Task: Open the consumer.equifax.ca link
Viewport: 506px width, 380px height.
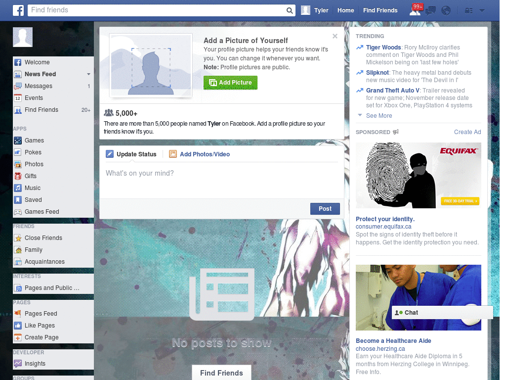Action: (x=383, y=227)
